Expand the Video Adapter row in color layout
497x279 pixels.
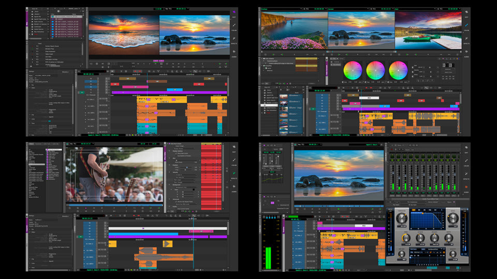262,59
